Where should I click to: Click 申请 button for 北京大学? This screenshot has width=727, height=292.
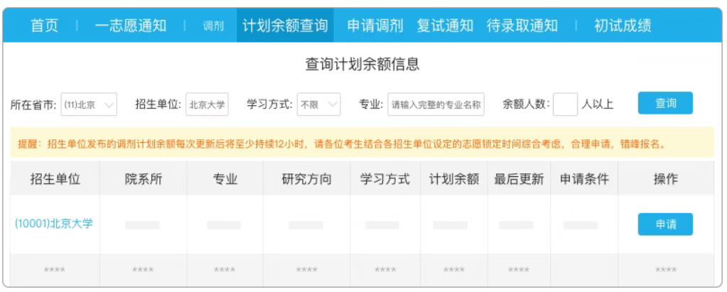point(664,225)
